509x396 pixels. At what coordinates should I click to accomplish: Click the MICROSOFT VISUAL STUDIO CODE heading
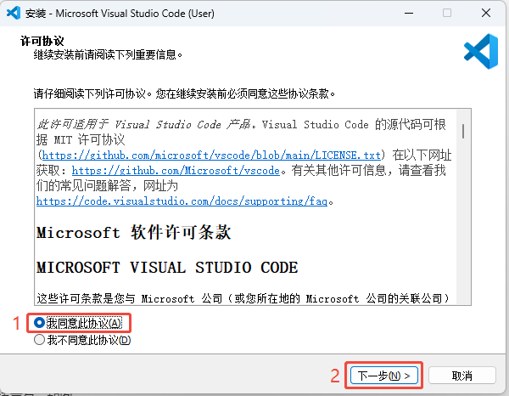167,267
